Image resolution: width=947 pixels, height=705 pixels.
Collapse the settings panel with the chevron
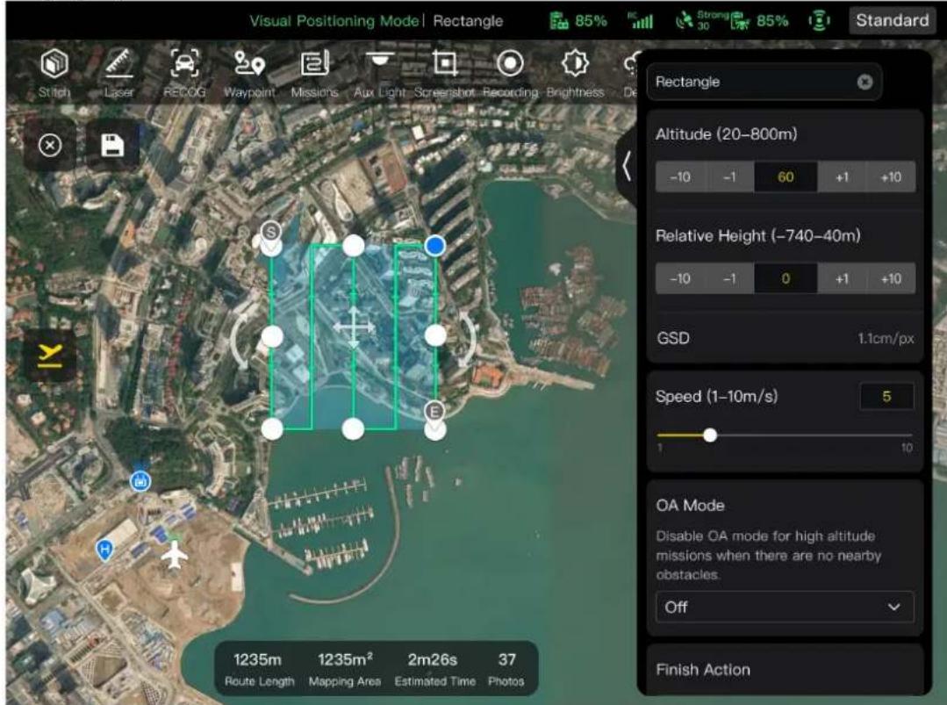click(x=627, y=166)
